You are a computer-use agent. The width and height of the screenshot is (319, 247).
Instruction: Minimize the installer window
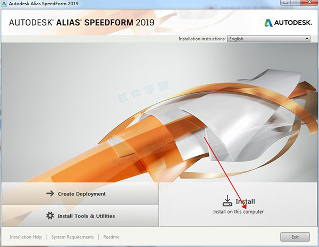pos(286,3)
